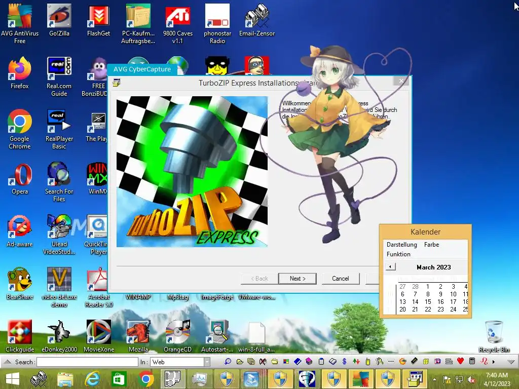The image size is (519, 389).
Task: Click the magnifier icon in search toolbar
Action: 228,361
